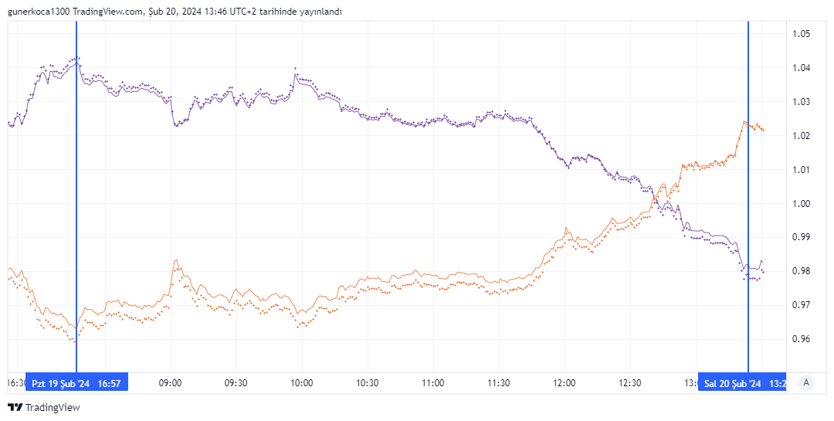The height and width of the screenshot is (421, 834).
Task: Click the 1.02 price axis label
Action: [x=801, y=136]
